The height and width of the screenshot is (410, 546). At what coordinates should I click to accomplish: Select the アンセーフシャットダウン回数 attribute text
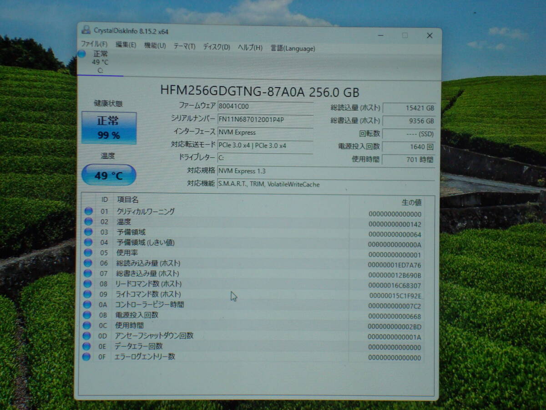pos(154,336)
